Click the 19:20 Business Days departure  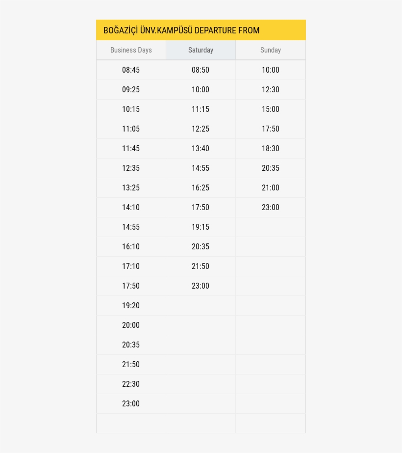[x=131, y=306]
